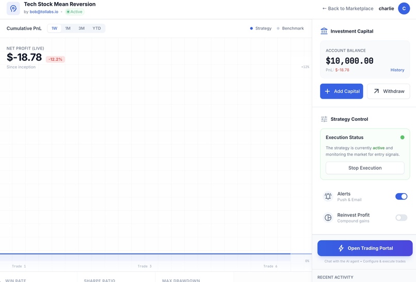Turn off the Alerts switch
The height and width of the screenshot is (282, 416).
pos(401,196)
